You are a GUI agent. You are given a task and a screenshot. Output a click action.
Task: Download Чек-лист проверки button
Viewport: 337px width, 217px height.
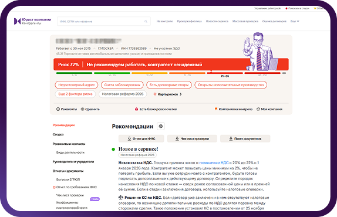192,138
